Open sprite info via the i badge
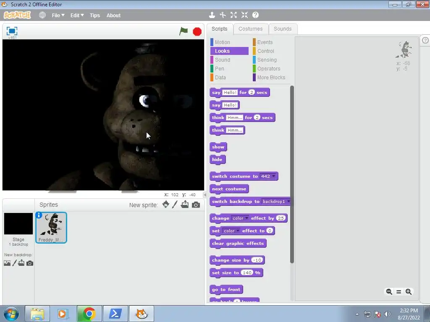This screenshot has height=322, width=430. 39,215
